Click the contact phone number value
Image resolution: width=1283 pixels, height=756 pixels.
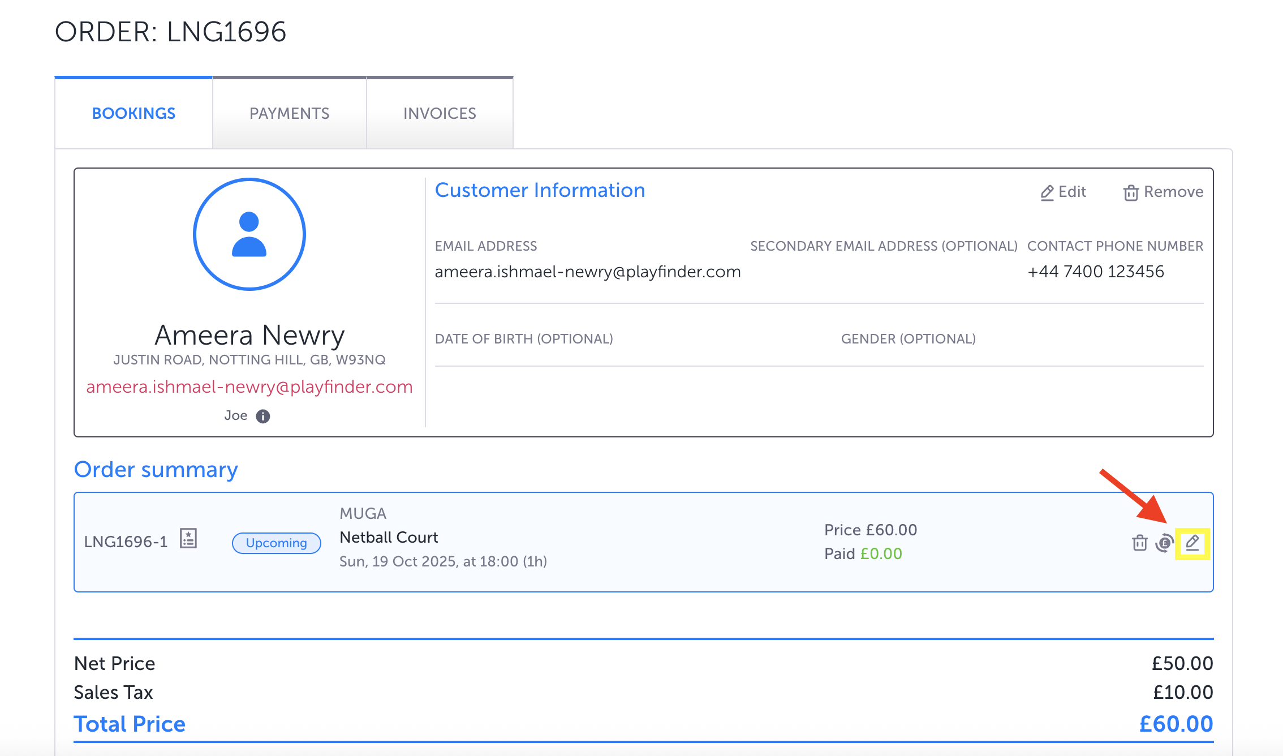coord(1095,272)
